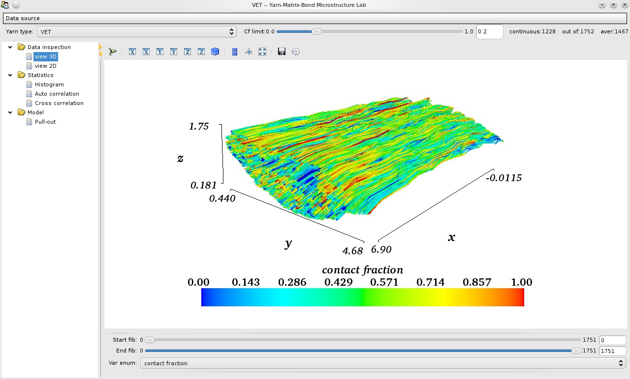The image size is (630, 379).
Task: Set isometric view with blue cube icon
Action: tap(215, 52)
